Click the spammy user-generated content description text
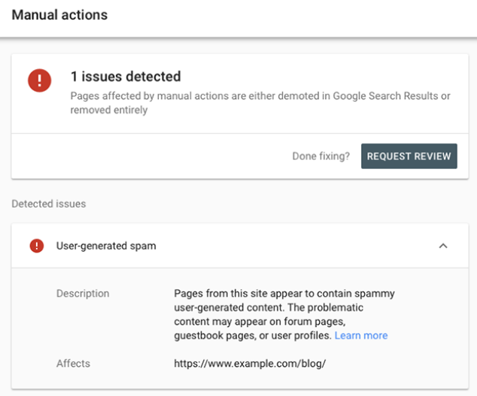 [x=284, y=300]
